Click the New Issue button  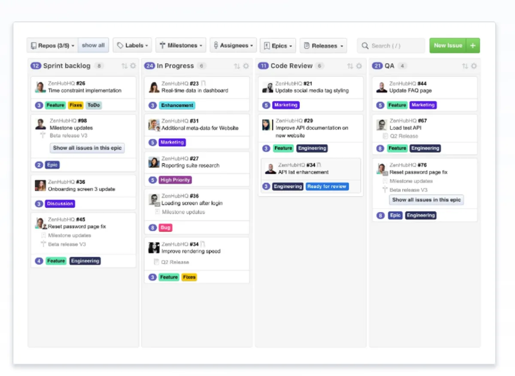pyautogui.click(x=448, y=45)
